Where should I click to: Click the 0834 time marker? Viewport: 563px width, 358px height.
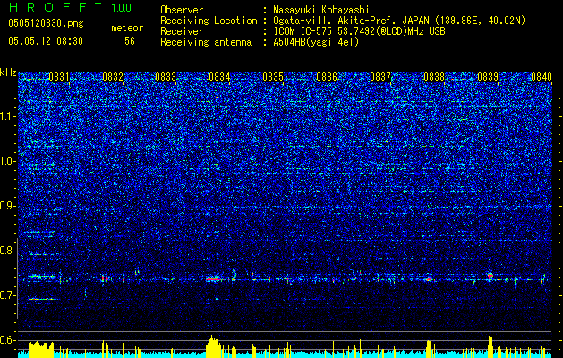tap(219, 77)
